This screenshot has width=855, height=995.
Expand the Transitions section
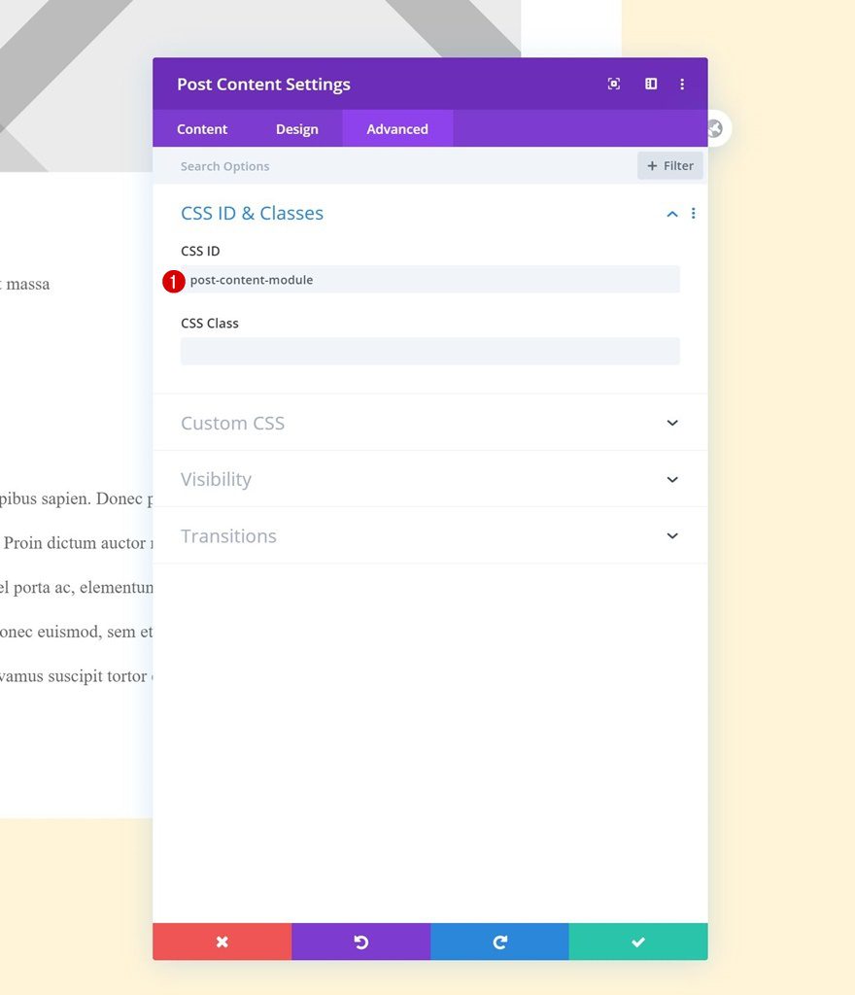click(x=430, y=535)
